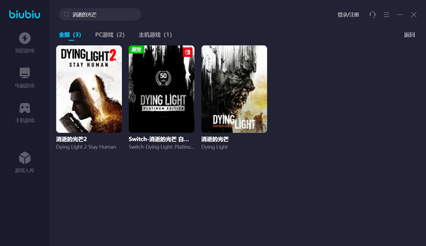Click the biubiu logo

24,15
